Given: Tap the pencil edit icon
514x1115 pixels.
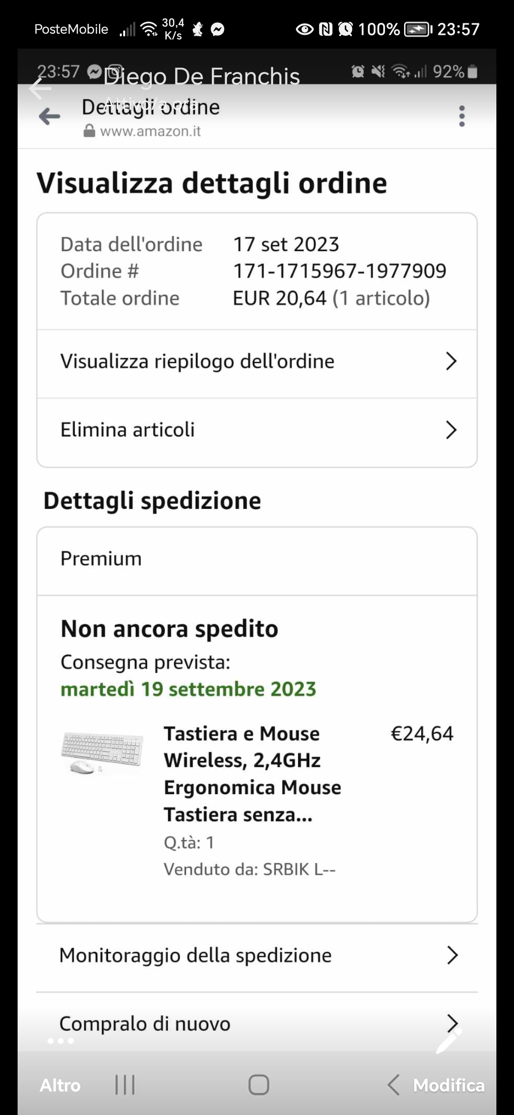Looking at the screenshot, I should 449,1041.
